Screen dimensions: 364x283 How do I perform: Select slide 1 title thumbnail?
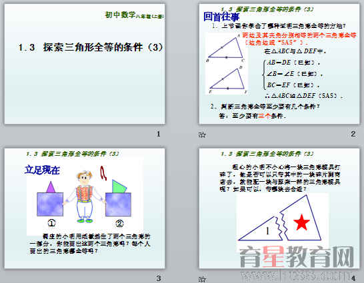coord(85,64)
